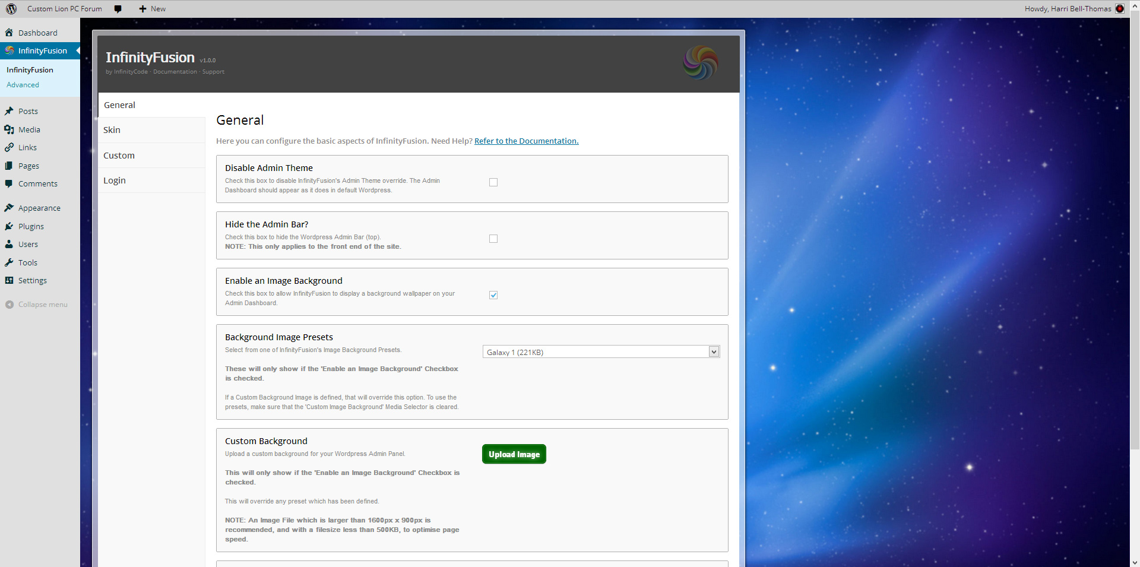Click the Plugins plug icon

(9, 226)
